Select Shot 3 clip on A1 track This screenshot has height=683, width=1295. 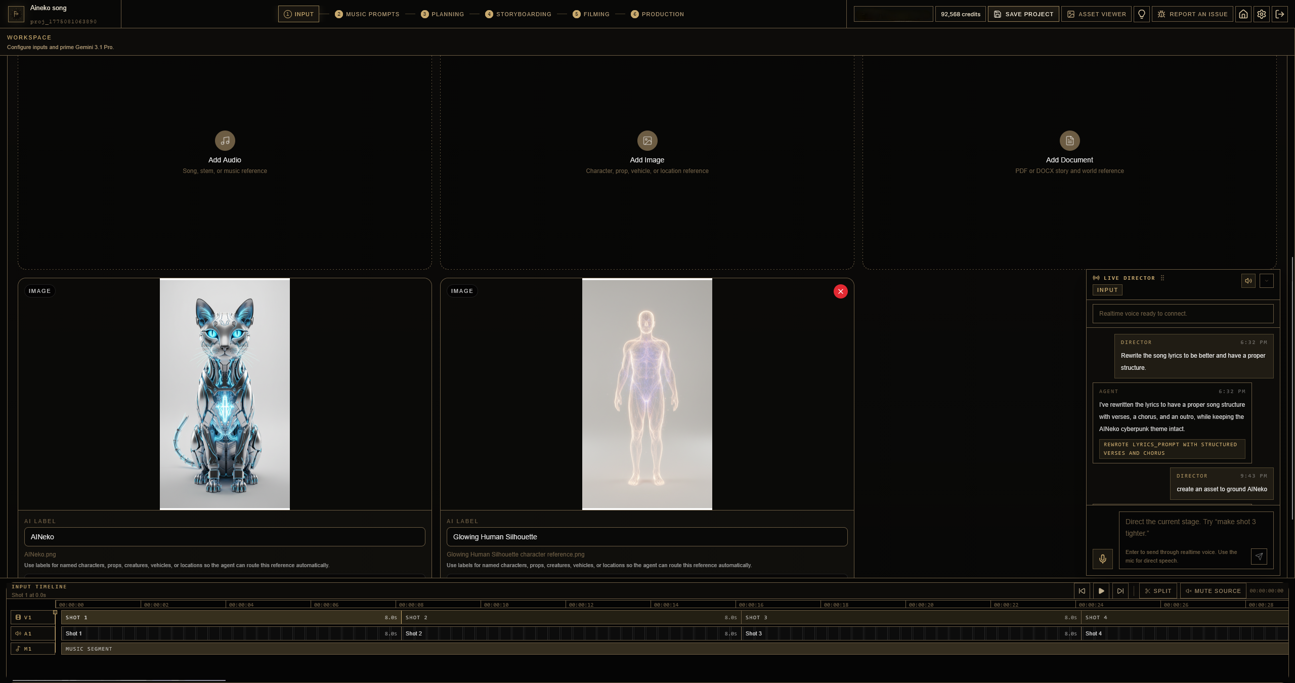[x=911, y=633]
